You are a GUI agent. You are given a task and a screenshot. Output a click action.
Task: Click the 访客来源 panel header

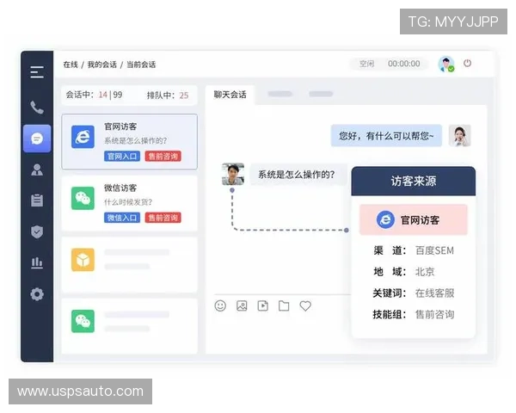click(x=414, y=181)
